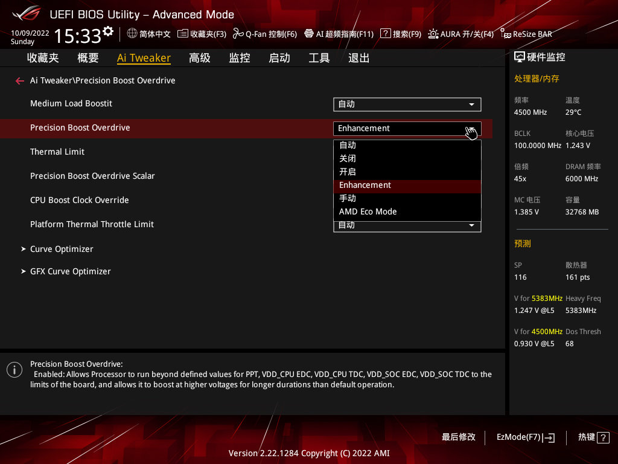Screen dimensions: 618x464
Task: Click the globe language icon
Action: 132,34
